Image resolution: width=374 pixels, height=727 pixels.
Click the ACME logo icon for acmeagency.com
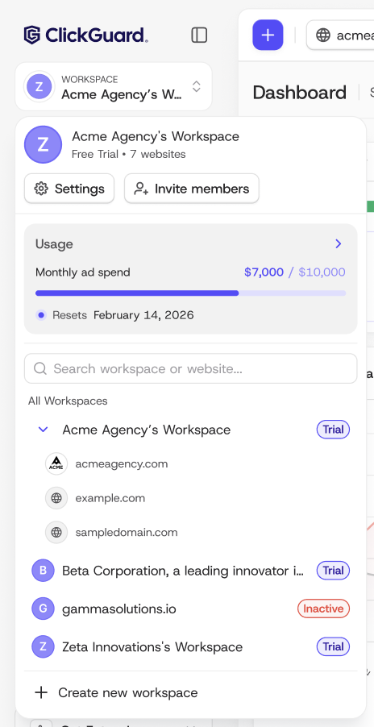[x=56, y=463]
